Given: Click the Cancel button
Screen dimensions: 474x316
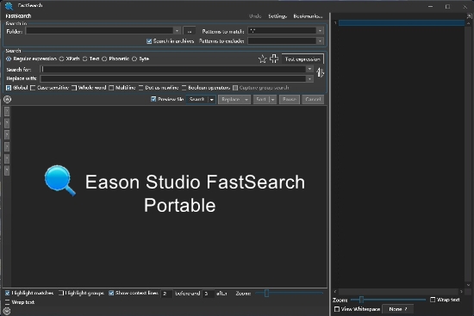Looking at the screenshot, I should click(313, 99).
